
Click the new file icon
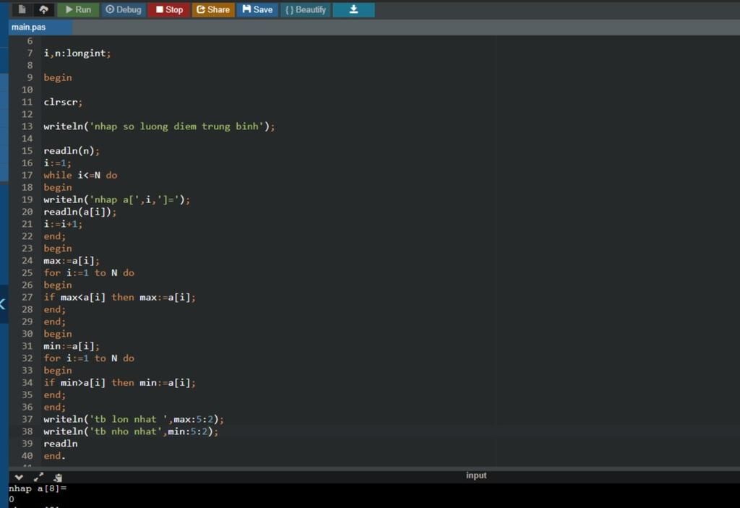[22, 9]
